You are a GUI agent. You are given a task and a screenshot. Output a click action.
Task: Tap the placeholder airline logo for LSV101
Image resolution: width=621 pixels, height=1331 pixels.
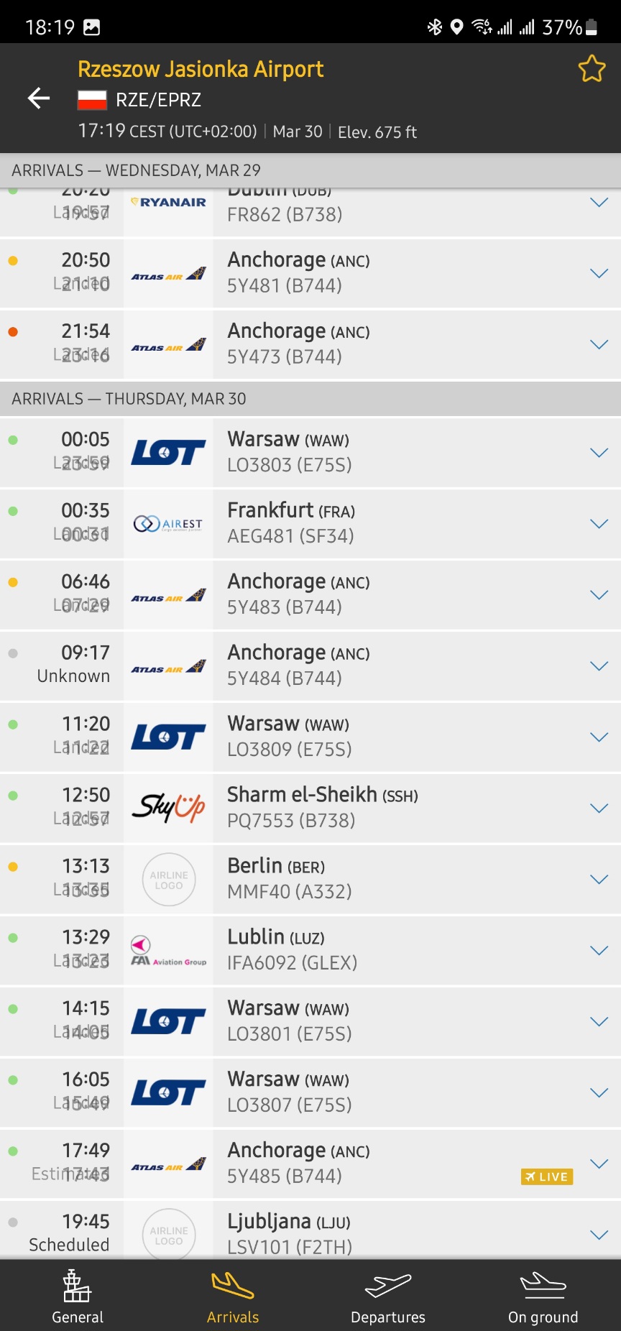point(169,1235)
